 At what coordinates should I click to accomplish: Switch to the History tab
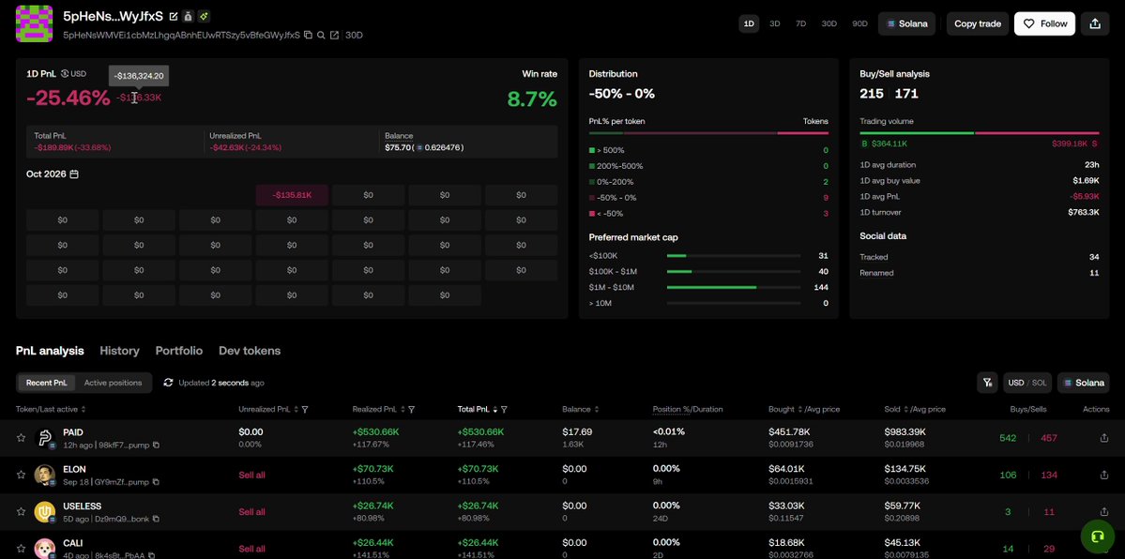119,351
